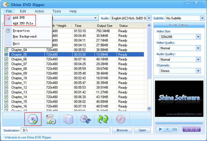Expand the Audio Quality dropdown
The height and width of the screenshot is (141, 207).
pyautogui.click(x=198, y=59)
